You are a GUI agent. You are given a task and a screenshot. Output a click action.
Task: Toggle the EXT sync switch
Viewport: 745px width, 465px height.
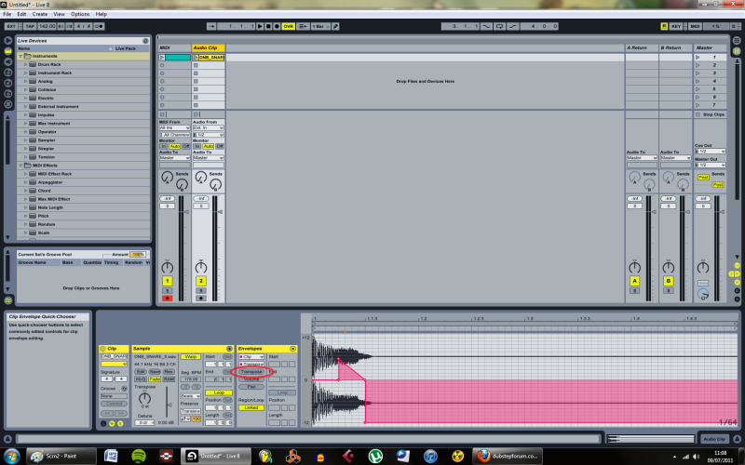click(11, 27)
